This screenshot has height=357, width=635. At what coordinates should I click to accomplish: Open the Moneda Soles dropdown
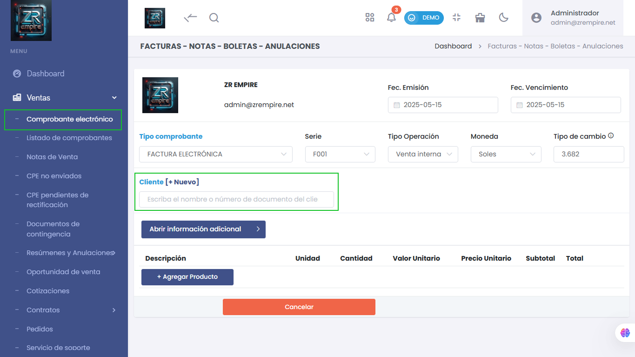coord(506,154)
